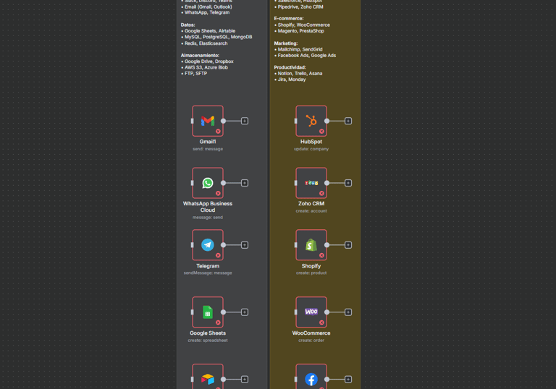Click the 'sendMessage: message' Telegram subtitle
556x389 pixels.
(208, 273)
